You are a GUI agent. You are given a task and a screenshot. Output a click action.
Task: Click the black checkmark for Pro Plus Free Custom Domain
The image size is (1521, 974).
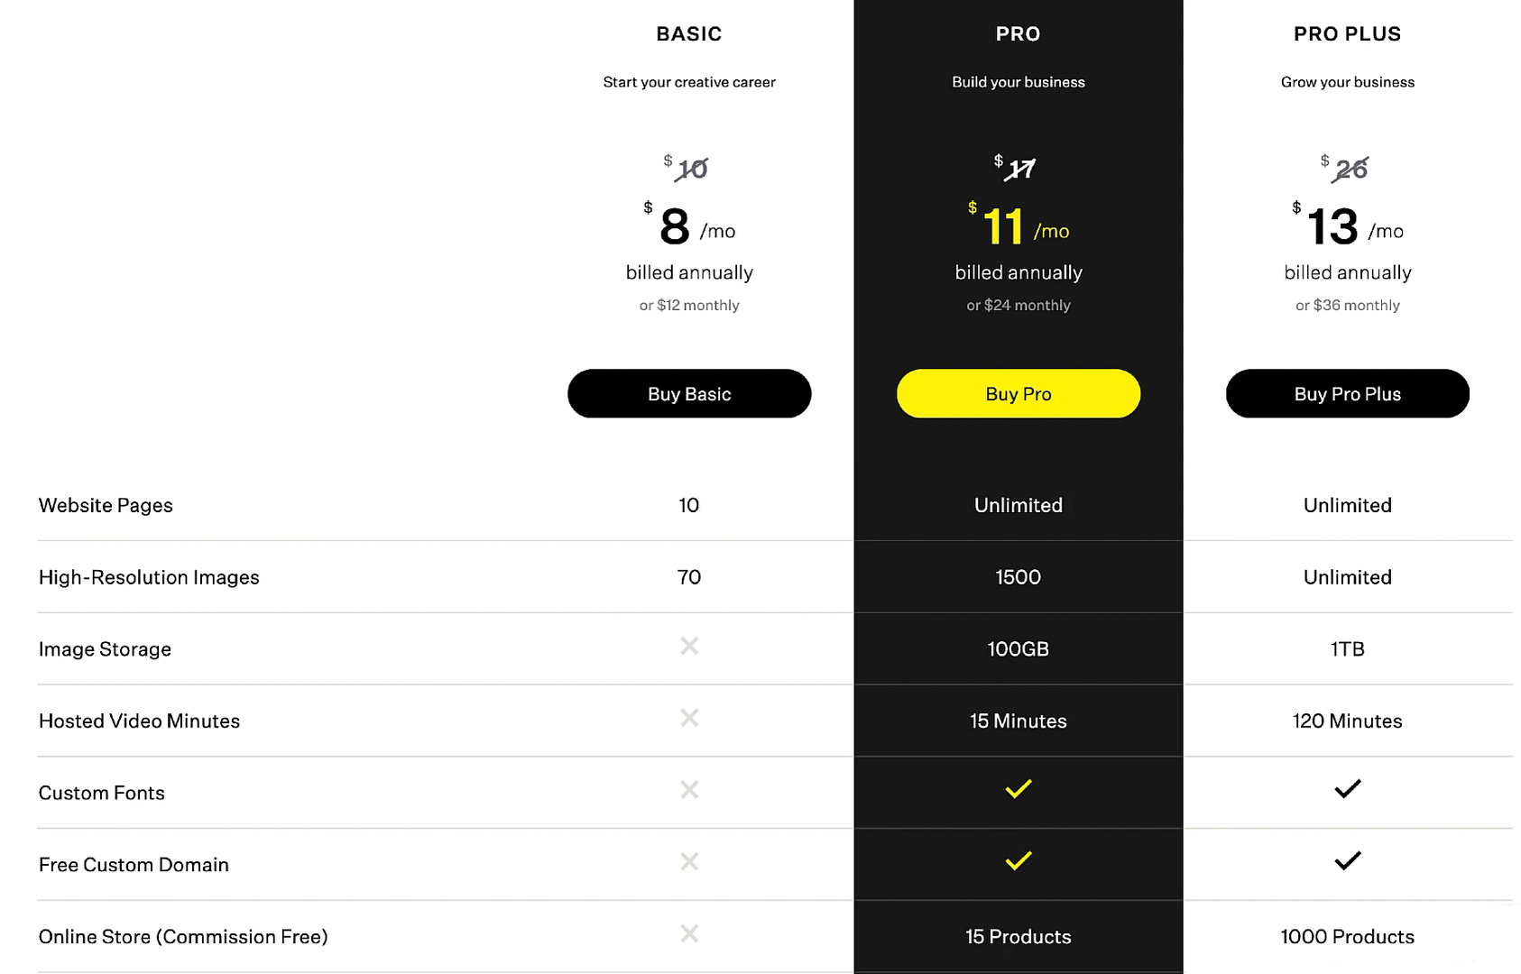[1348, 861]
